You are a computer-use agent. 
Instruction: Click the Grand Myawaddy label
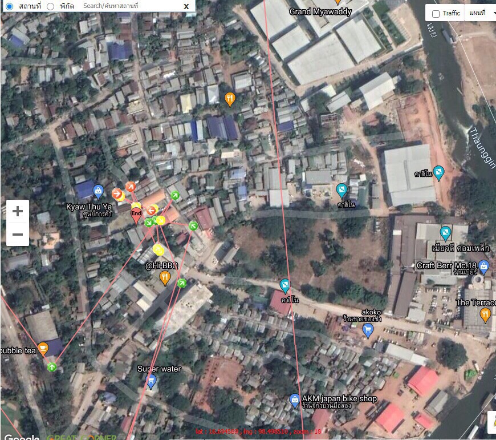click(320, 12)
